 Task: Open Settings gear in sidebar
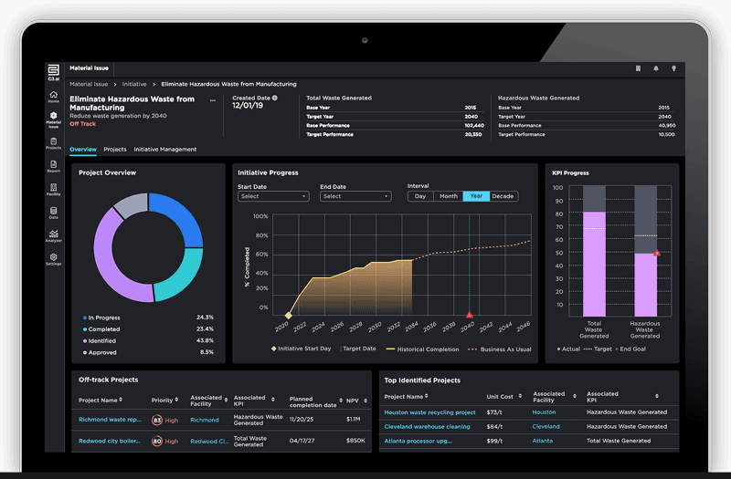pos(54,259)
